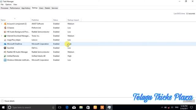The height and width of the screenshot is (110, 196).
Task: Click the Microsoft OneDrive cloud icon
Action: (5, 44)
